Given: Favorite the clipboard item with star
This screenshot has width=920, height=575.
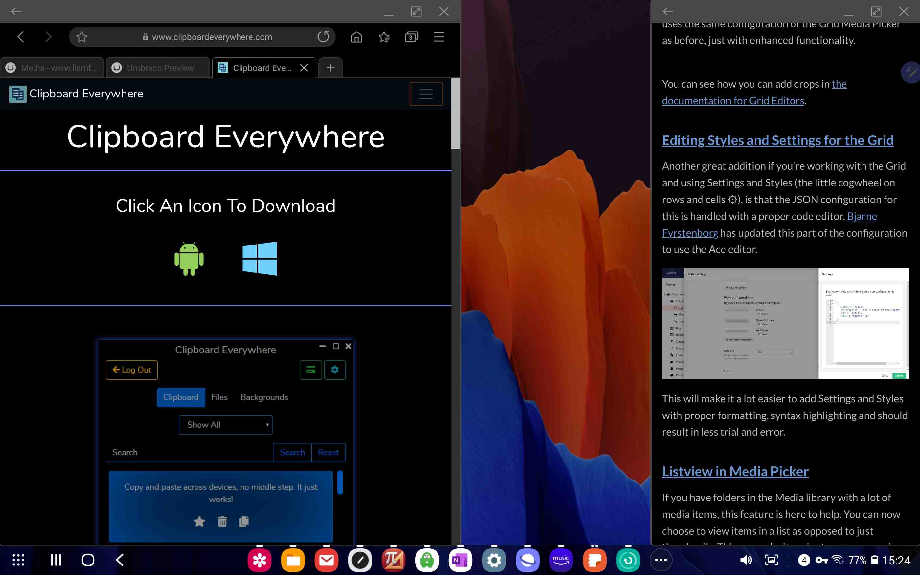Looking at the screenshot, I should click(x=199, y=522).
